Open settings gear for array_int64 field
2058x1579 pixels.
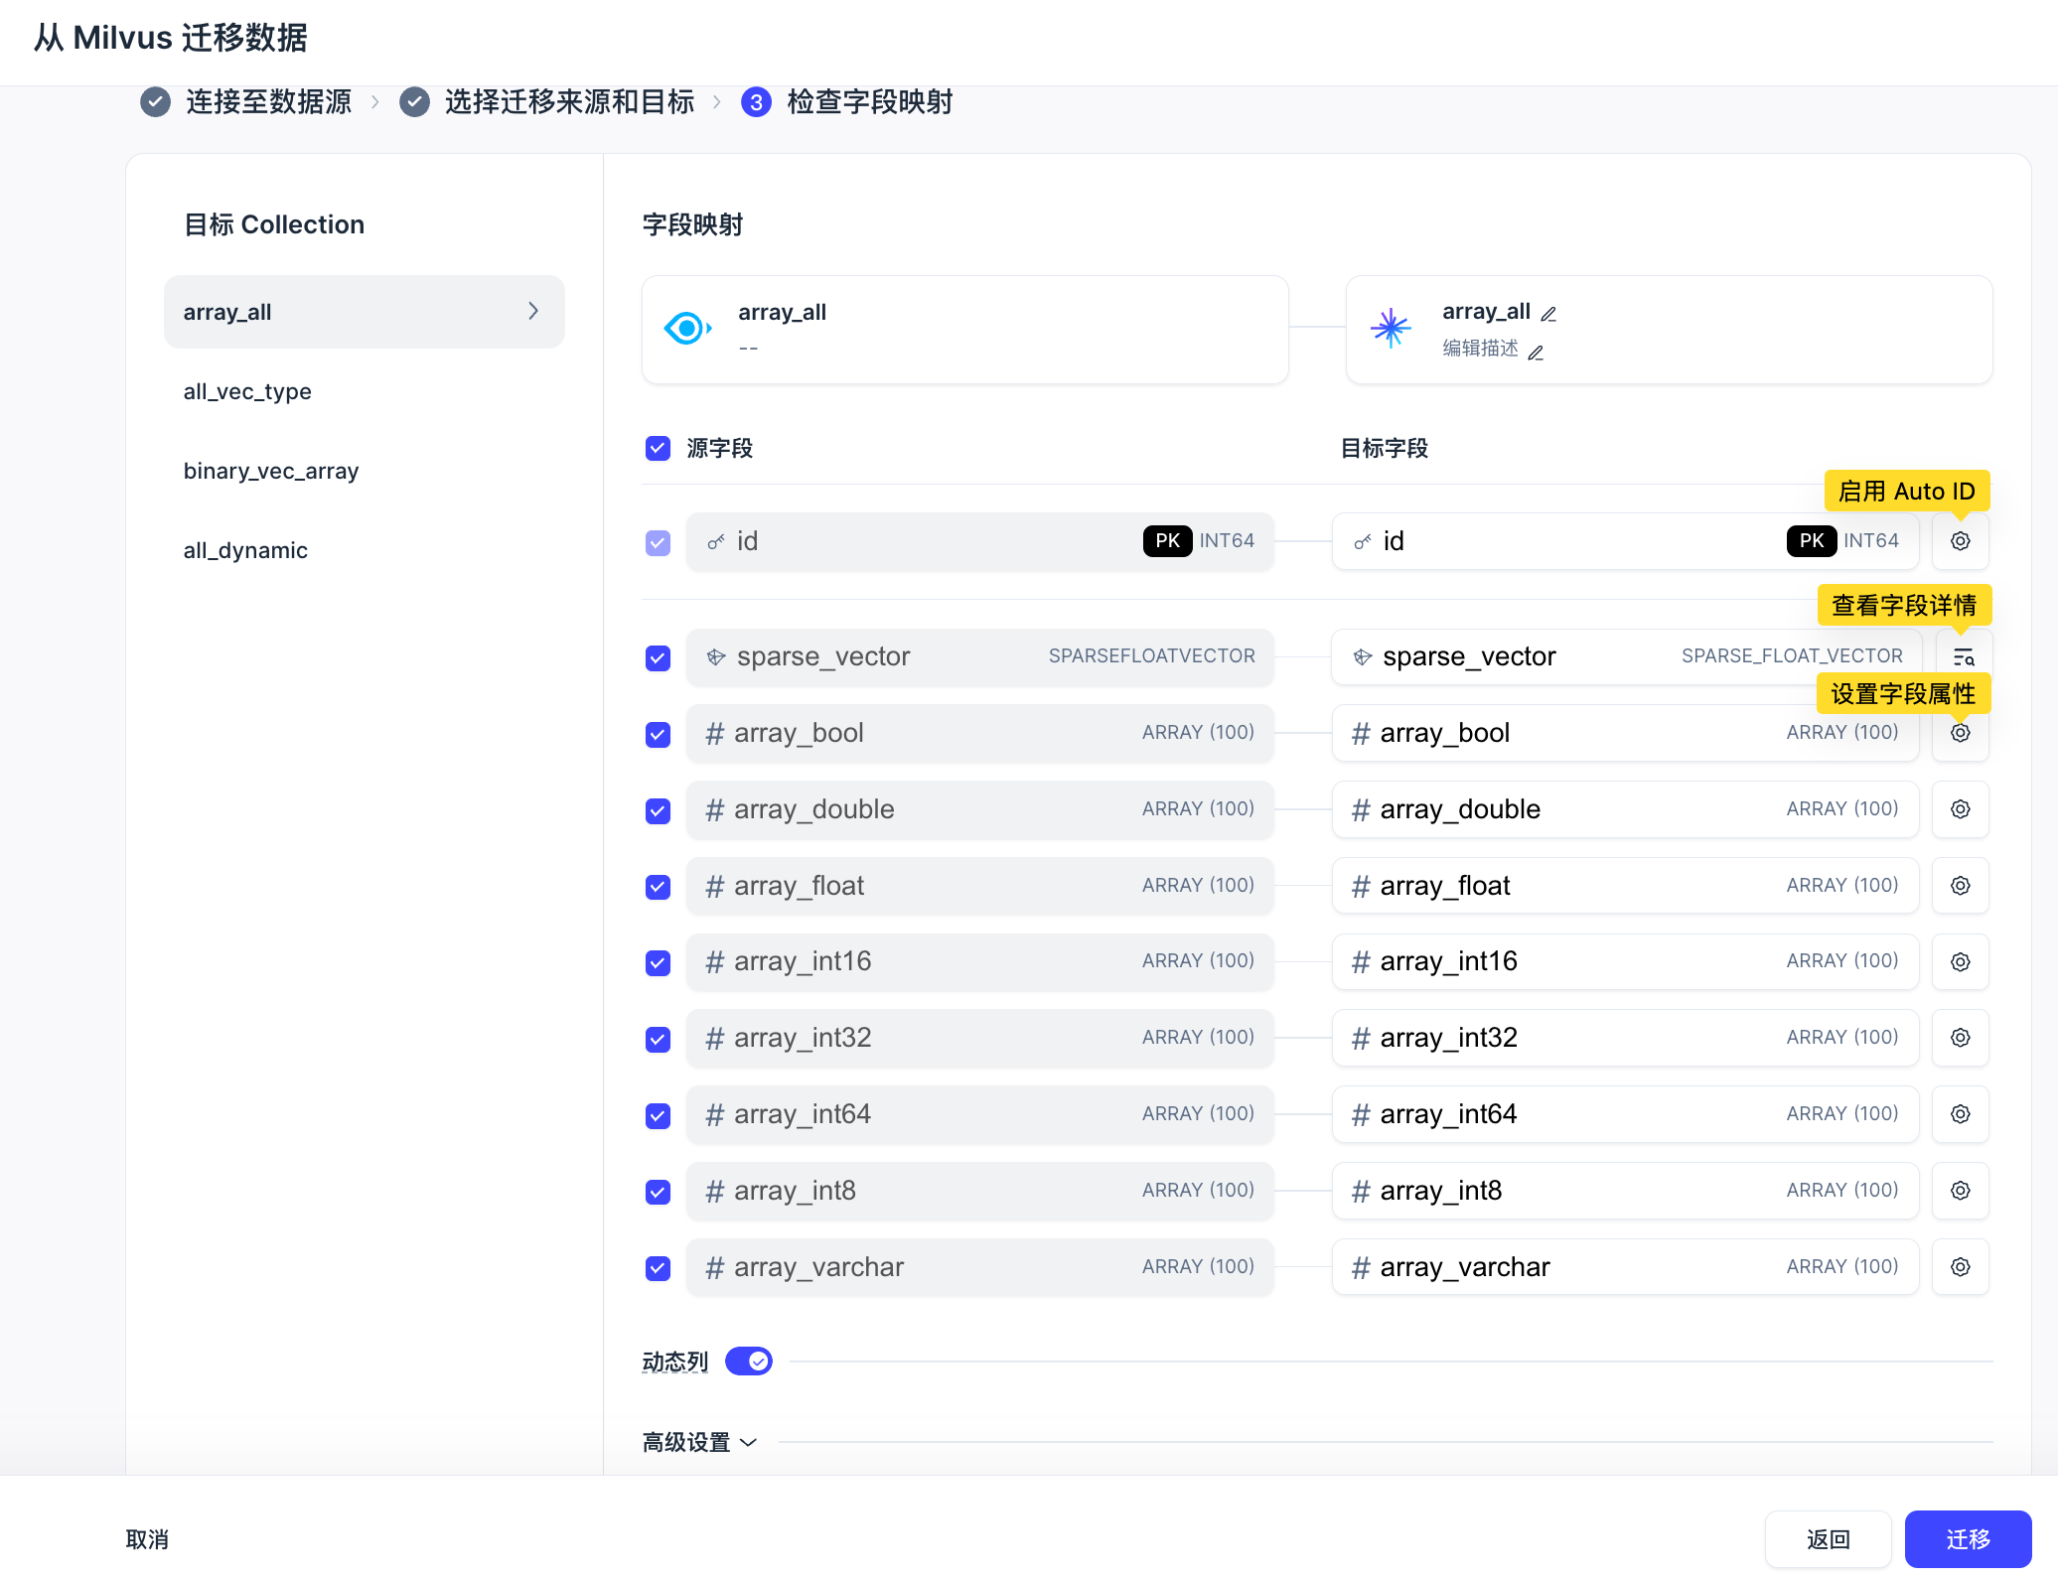click(x=1960, y=1114)
